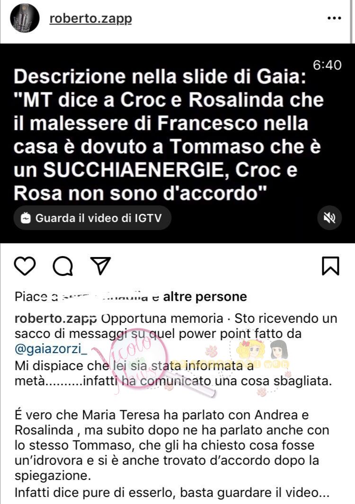355x504 pixels.
Task: Tap the black video preview area
Action: tap(177, 143)
